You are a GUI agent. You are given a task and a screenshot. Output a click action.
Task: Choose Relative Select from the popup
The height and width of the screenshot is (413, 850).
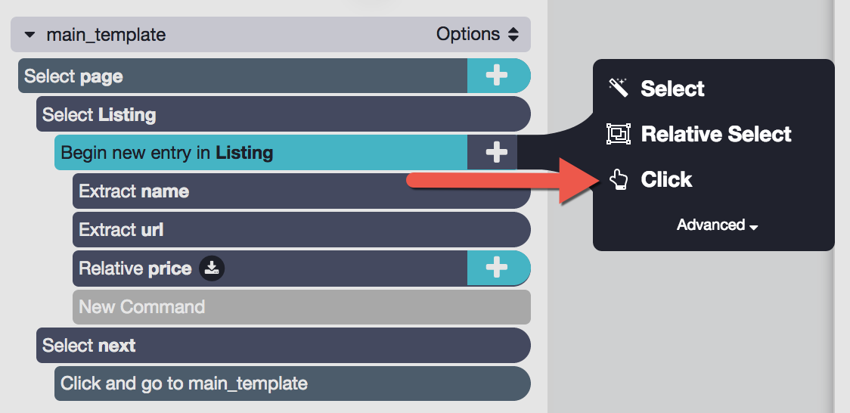[x=716, y=134]
